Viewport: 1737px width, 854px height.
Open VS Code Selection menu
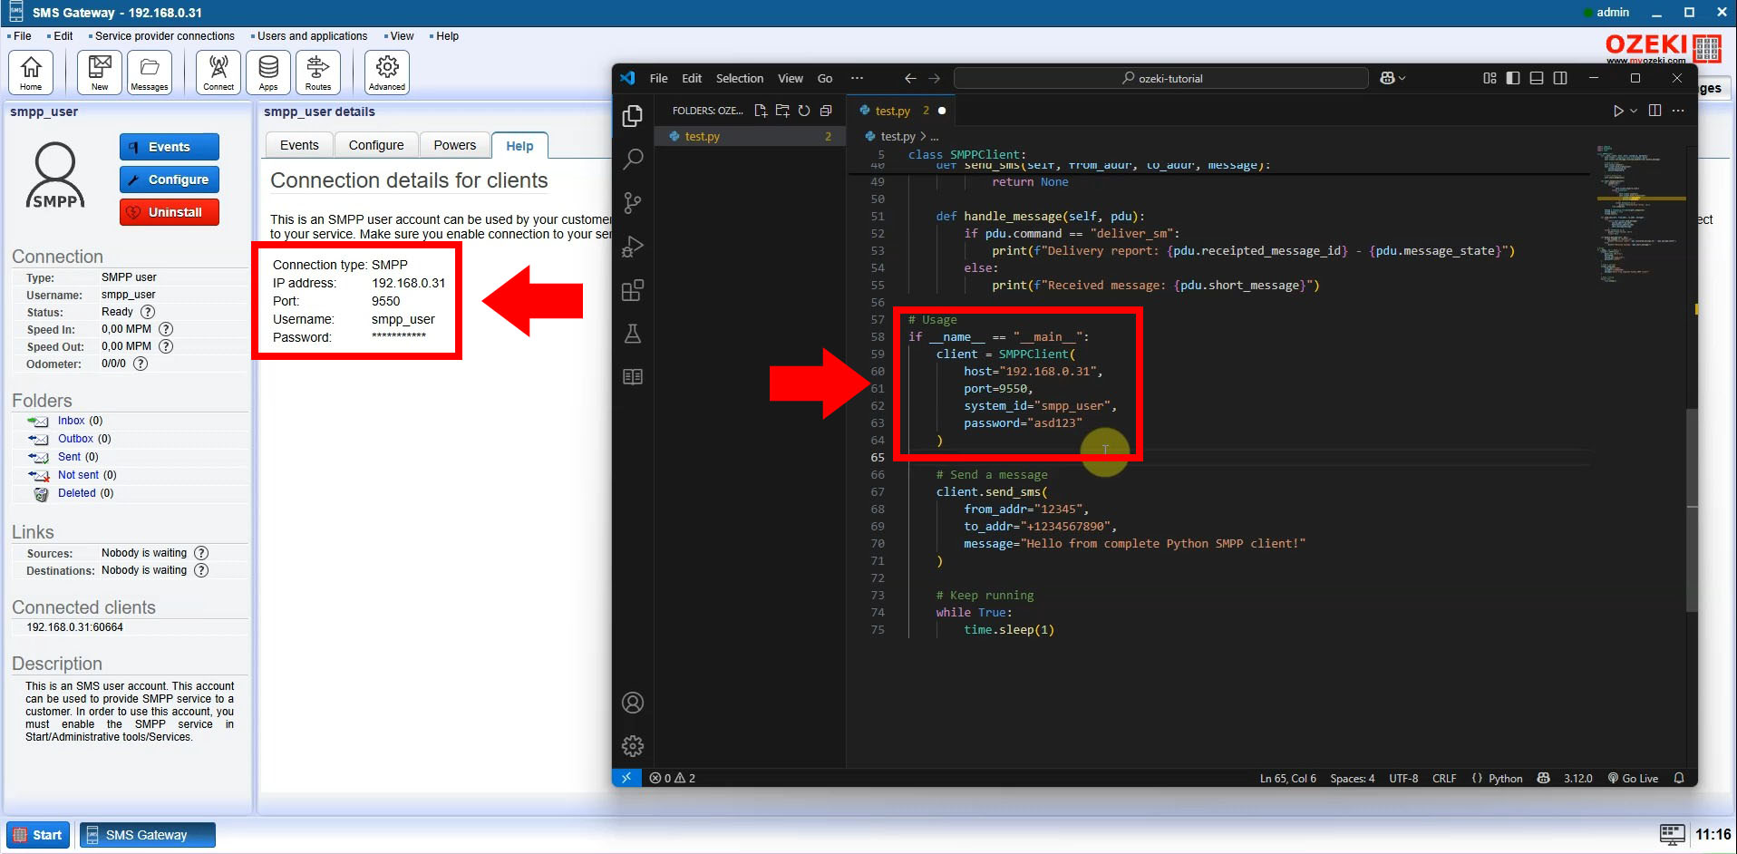(740, 78)
